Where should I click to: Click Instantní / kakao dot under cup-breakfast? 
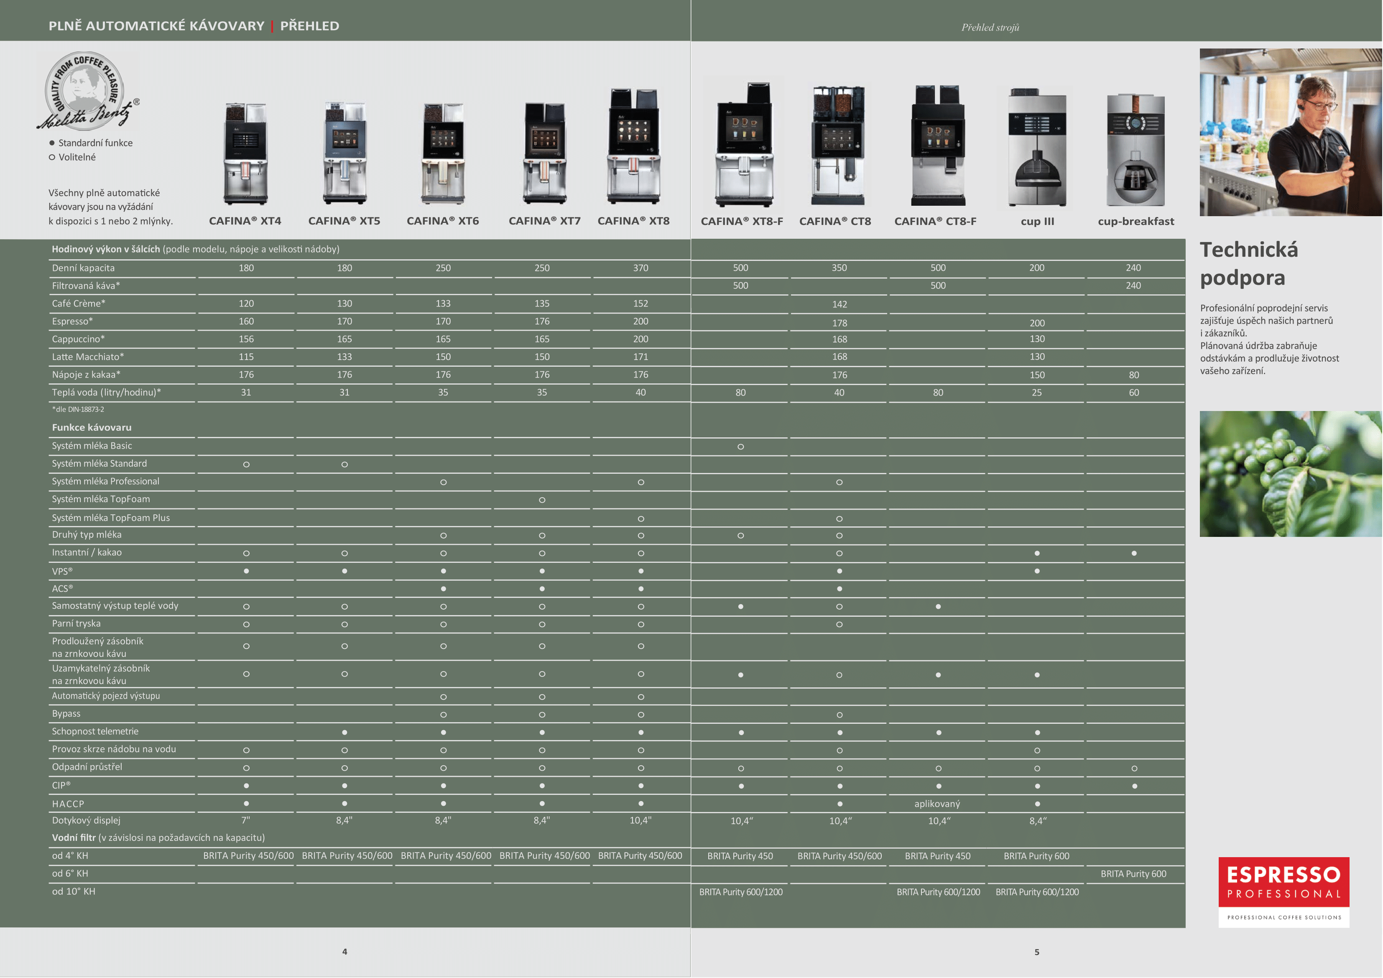tap(1134, 553)
